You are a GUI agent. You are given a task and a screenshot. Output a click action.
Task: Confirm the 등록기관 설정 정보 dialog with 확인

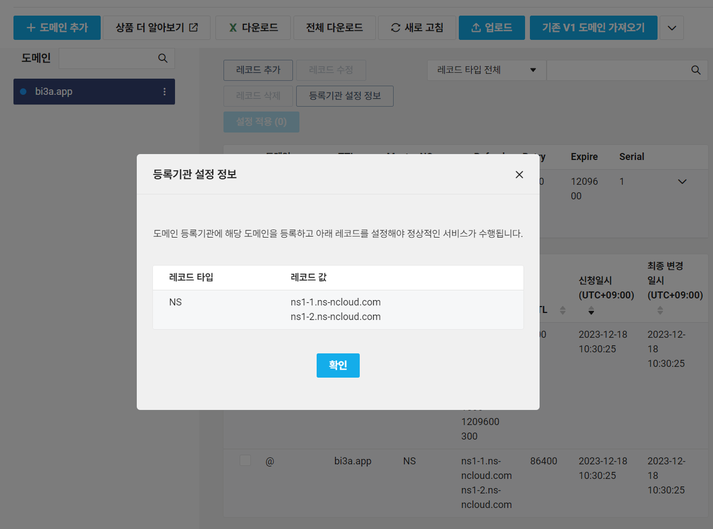point(338,365)
